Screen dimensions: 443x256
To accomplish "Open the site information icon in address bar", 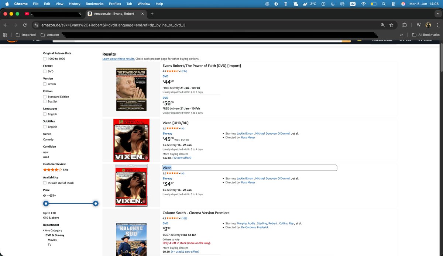I will (x=36, y=25).
